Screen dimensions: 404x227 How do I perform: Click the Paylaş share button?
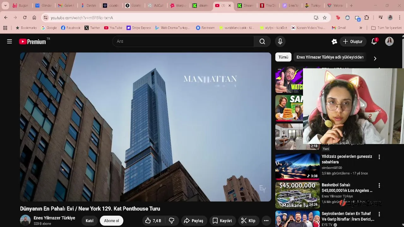(x=193, y=221)
